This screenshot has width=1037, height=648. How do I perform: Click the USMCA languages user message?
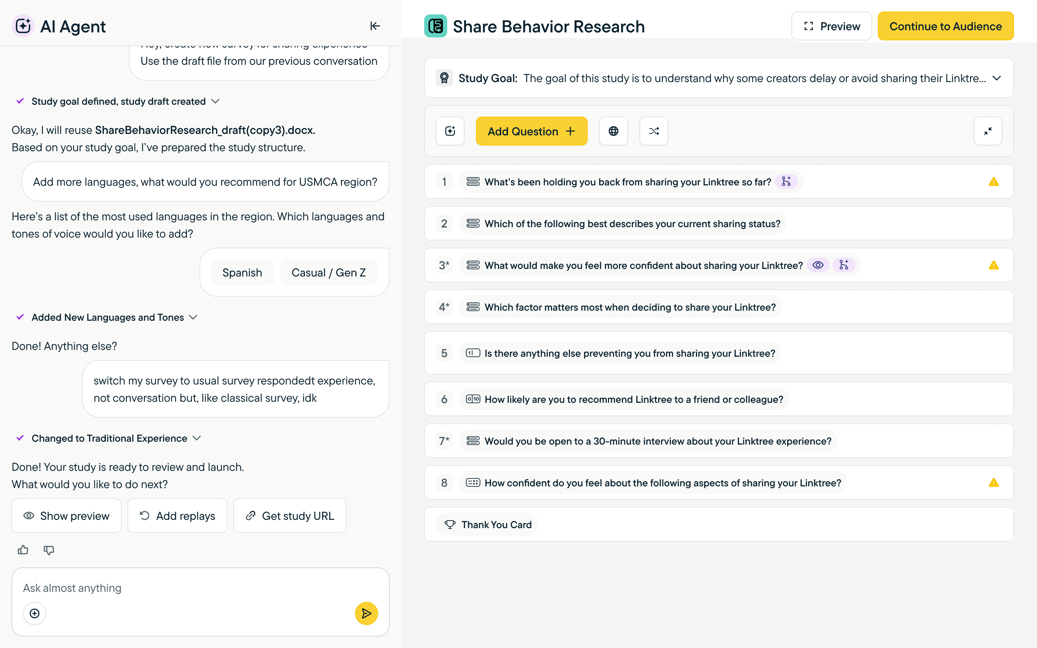(205, 182)
